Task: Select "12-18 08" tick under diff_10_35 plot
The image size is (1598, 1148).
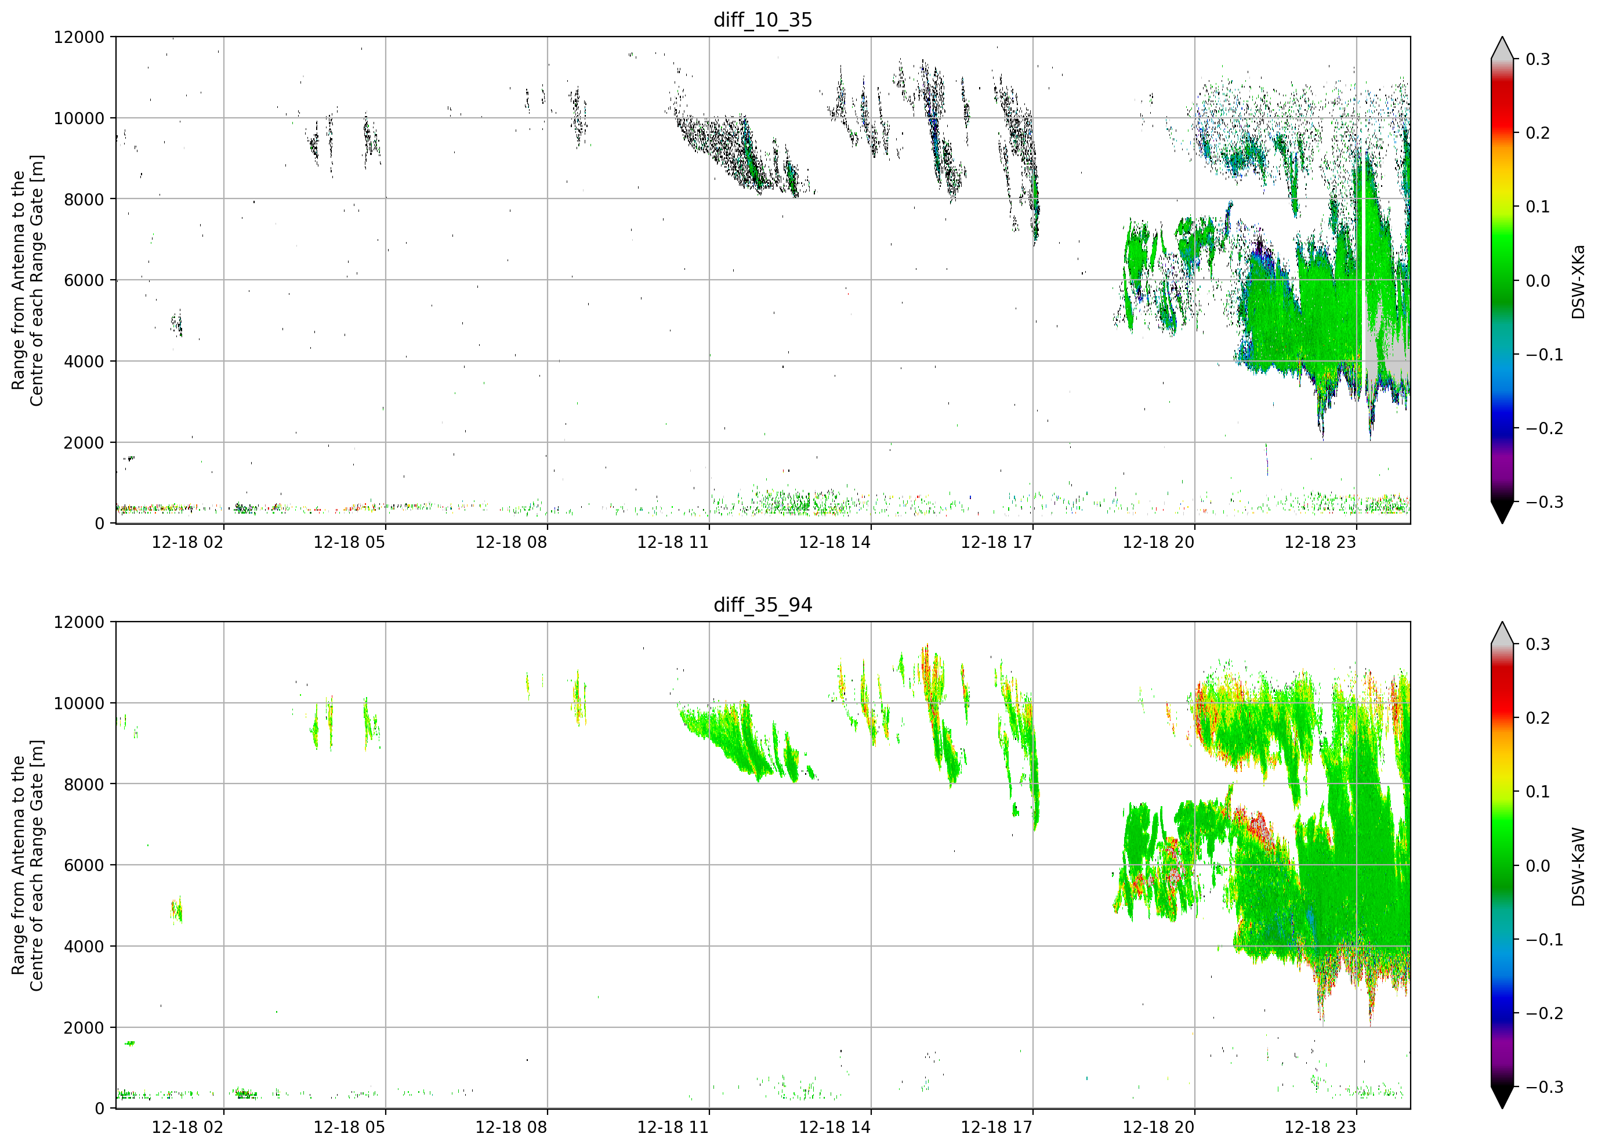Action: pyautogui.click(x=512, y=542)
